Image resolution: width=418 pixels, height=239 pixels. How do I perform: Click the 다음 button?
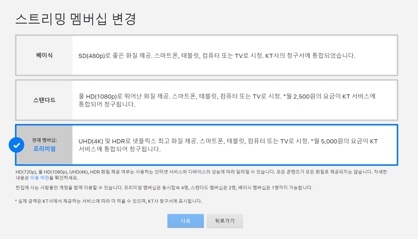click(186, 221)
